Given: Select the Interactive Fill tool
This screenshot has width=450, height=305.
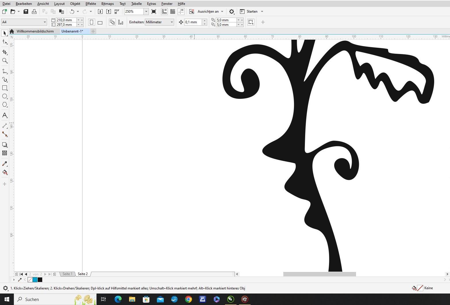Looking at the screenshot, I should [5, 172].
